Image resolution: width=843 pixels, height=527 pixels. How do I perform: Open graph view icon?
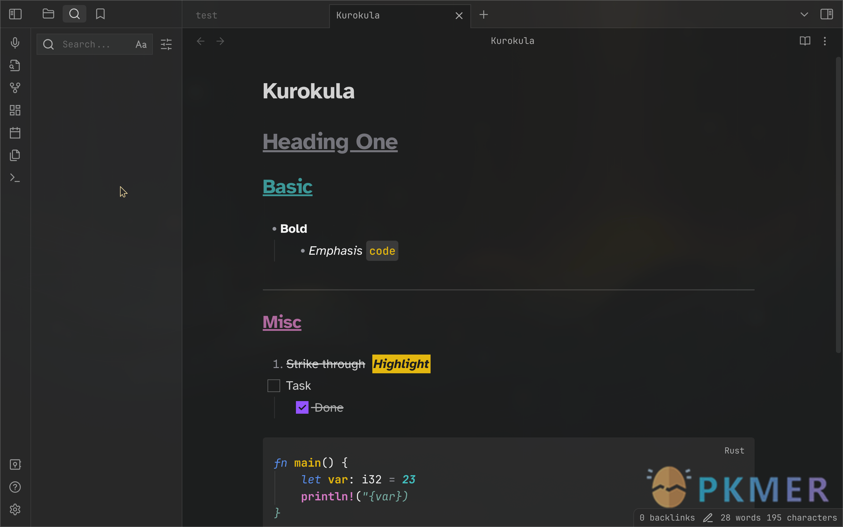15,88
